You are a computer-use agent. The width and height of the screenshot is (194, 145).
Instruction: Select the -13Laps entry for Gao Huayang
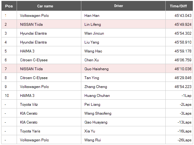(184, 122)
